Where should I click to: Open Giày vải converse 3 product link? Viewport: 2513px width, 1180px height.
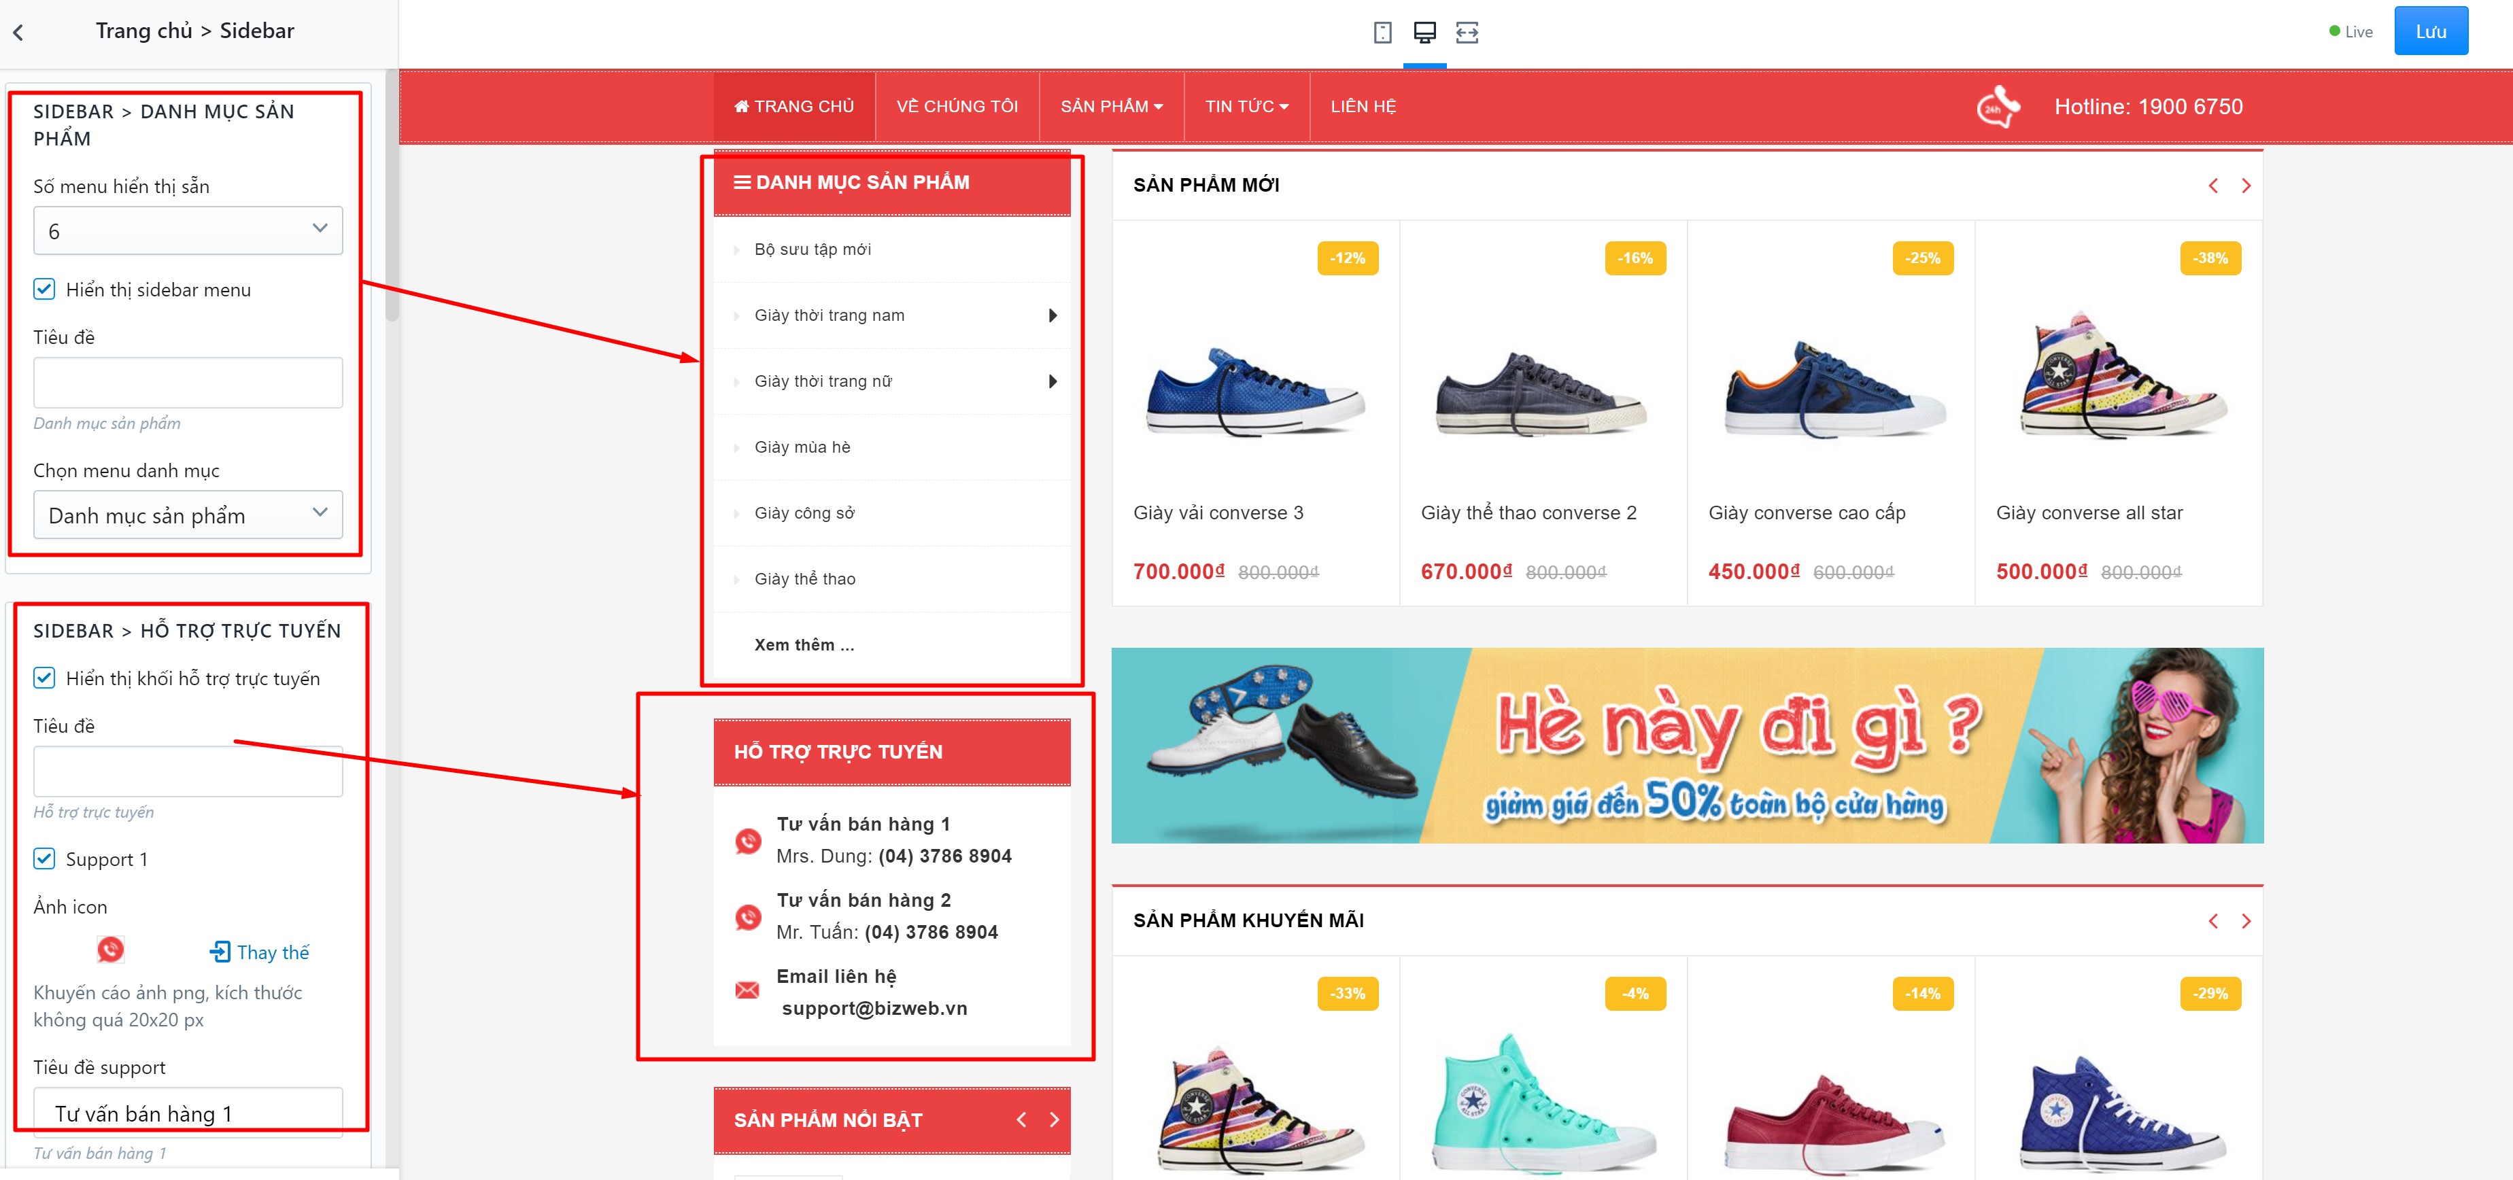pyautogui.click(x=1218, y=513)
